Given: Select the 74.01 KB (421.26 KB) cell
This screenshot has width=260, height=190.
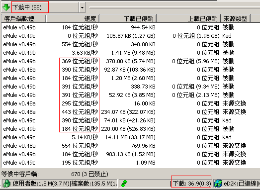Looking at the screenshot, I should pos(130,120).
